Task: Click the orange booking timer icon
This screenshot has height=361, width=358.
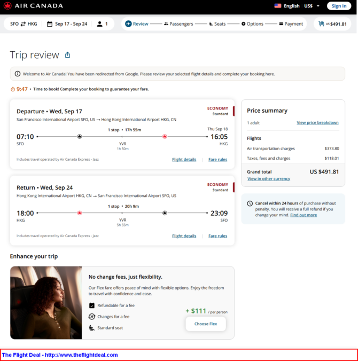Action: (13, 89)
